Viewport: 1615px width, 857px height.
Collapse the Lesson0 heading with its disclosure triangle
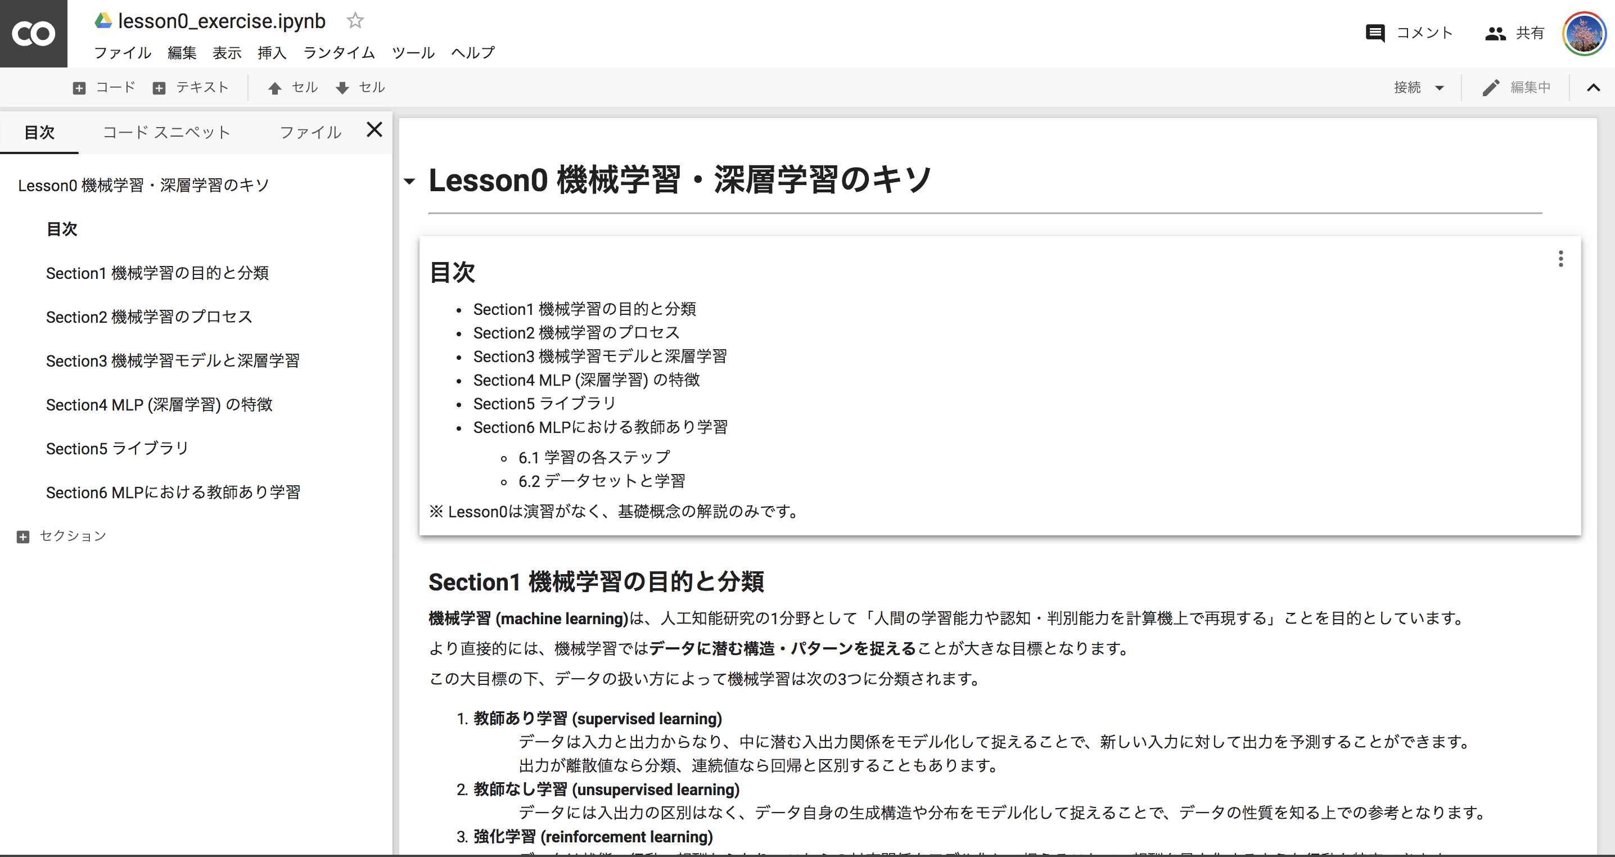pyautogui.click(x=410, y=182)
